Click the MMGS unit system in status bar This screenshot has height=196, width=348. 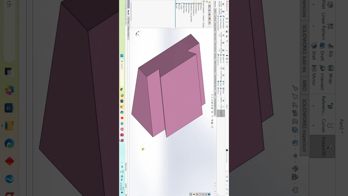(126, 186)
